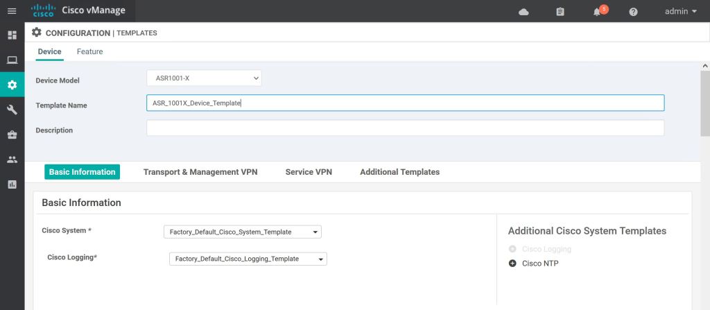This screenshot has height=310, width=710.
Task: Open the hamburger navigation menu
Action: [12, 11]
